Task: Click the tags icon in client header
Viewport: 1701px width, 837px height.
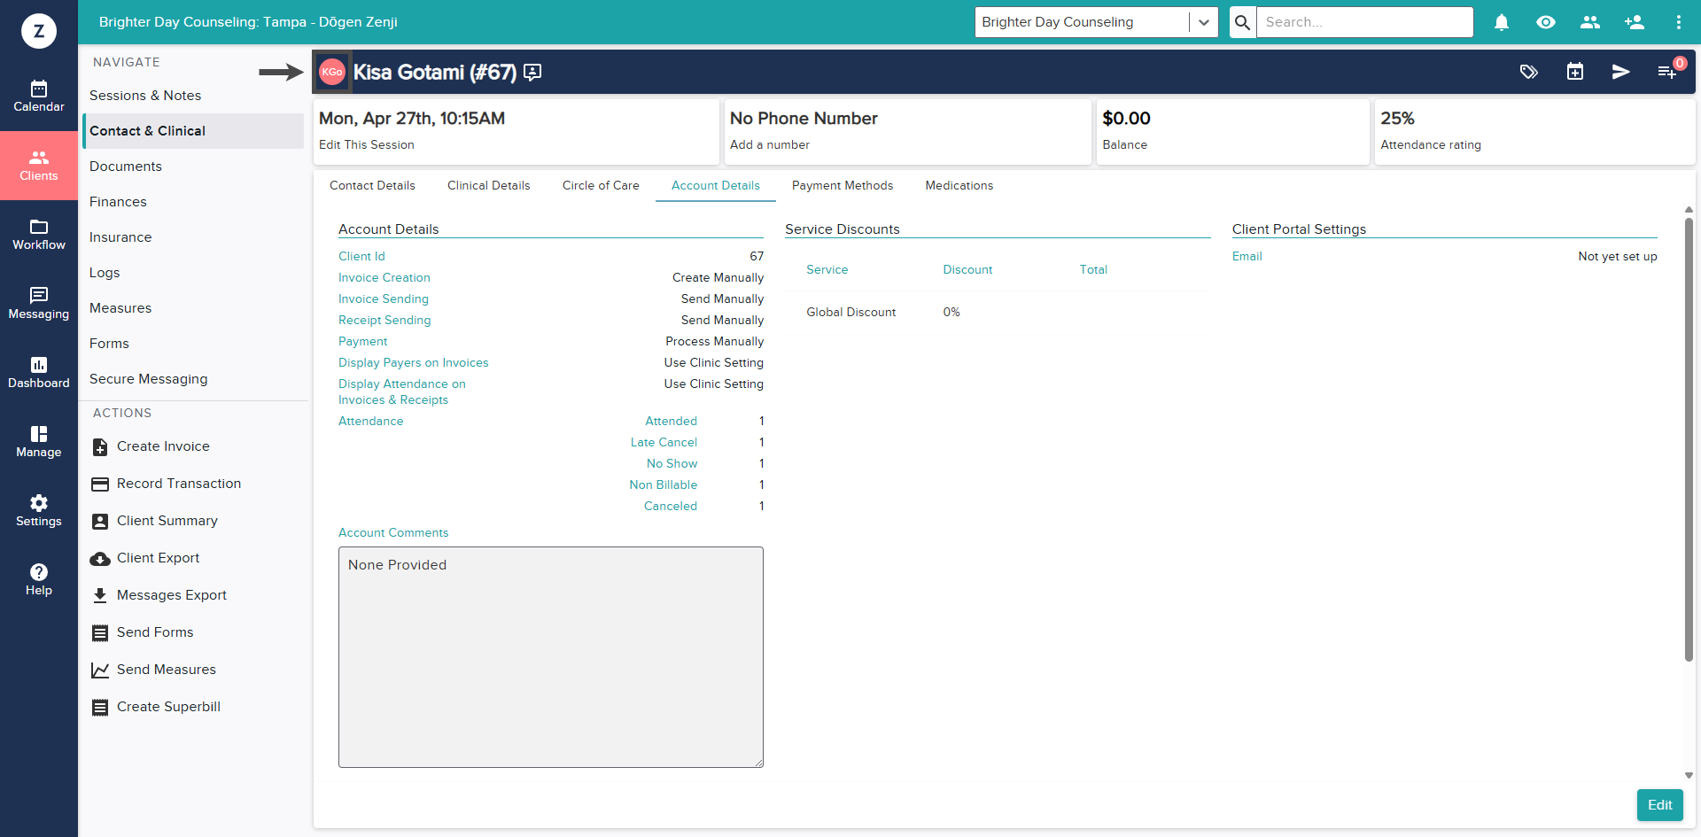Action: pyautogui.click(x=1529, y=72)
